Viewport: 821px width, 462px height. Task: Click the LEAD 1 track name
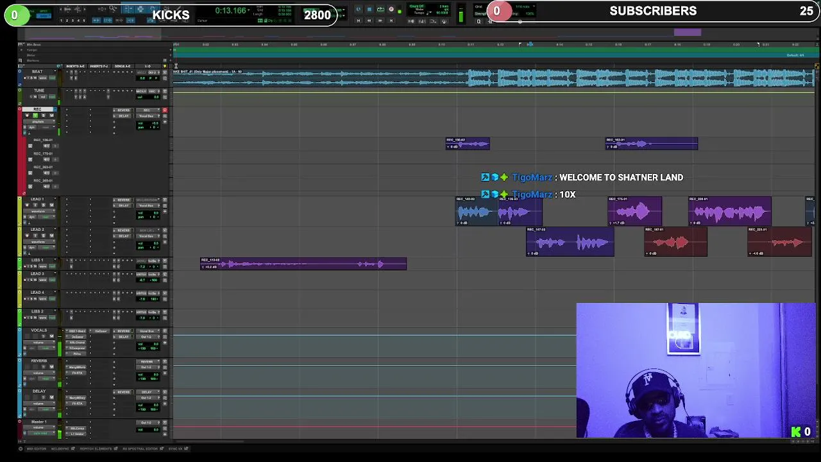[x=37, y=199]
